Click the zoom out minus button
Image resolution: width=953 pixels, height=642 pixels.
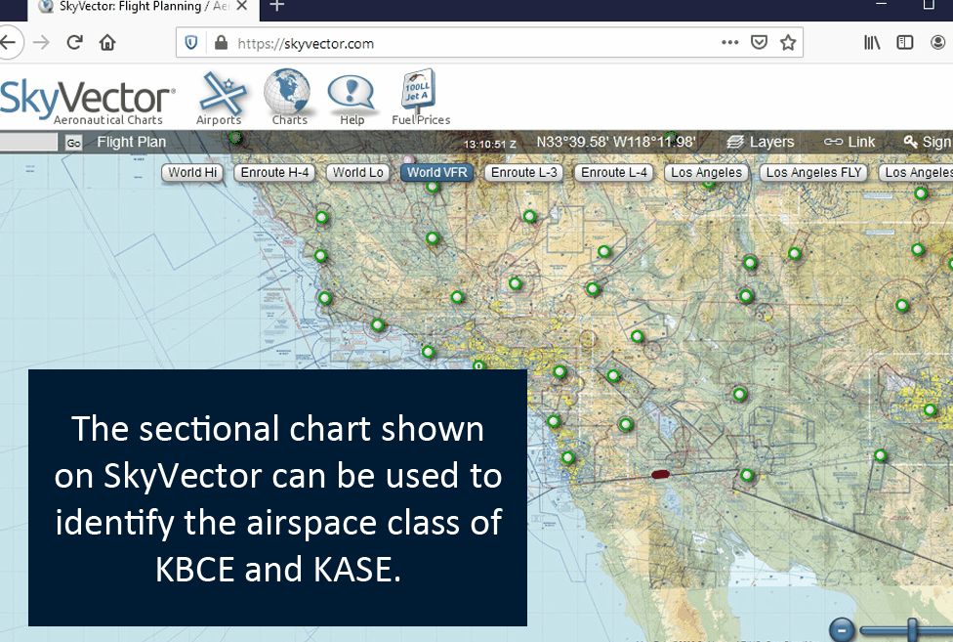click(x=842, y=630)
